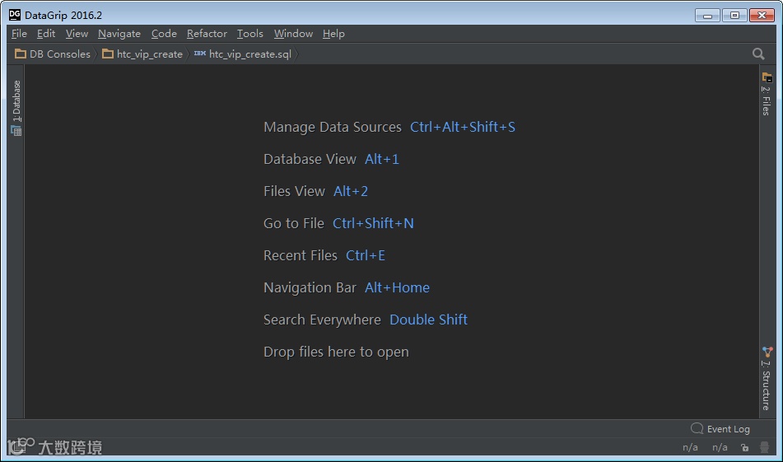Click the htc_vip_create folder breadcrumb
Viewport: 783px width, 462px height.
coord(142,54)
